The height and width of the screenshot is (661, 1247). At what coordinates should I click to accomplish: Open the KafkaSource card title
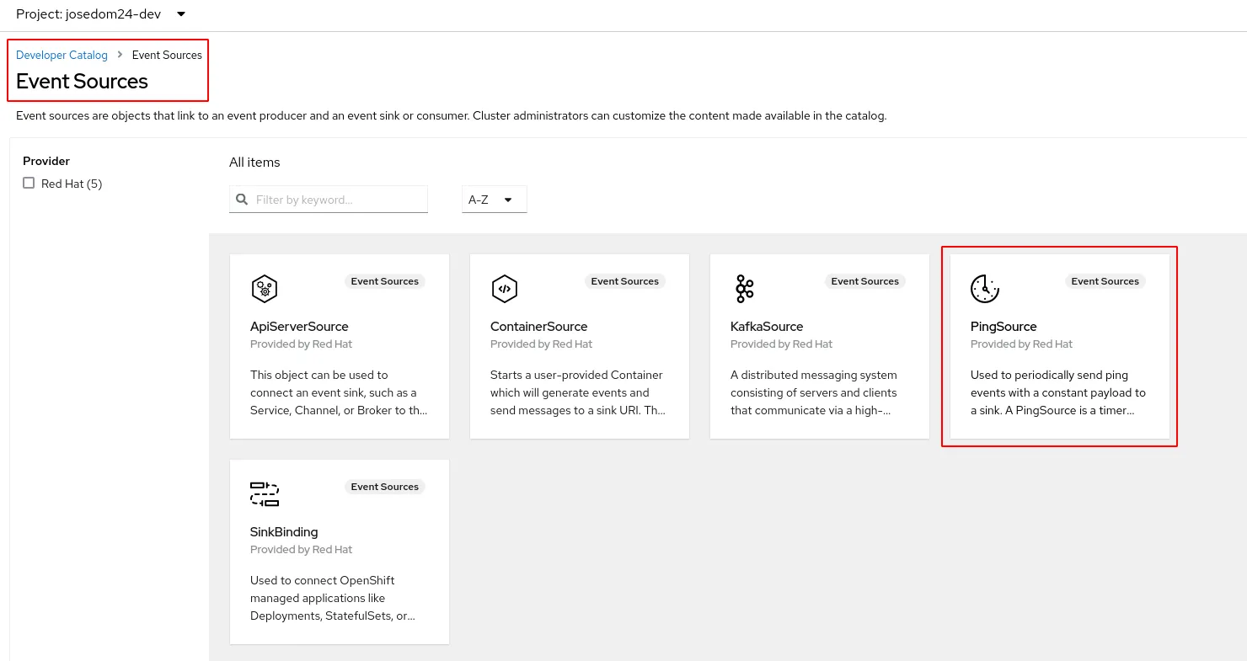coord(767,327)
